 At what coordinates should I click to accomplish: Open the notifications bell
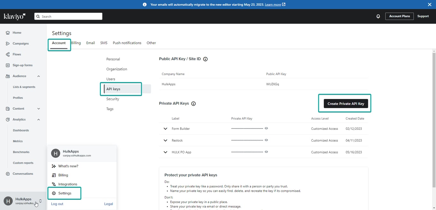coord(378,16)
